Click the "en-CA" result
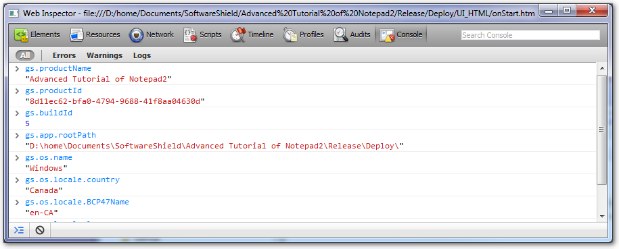Screen dimensions: 619x249 [42, 213]
